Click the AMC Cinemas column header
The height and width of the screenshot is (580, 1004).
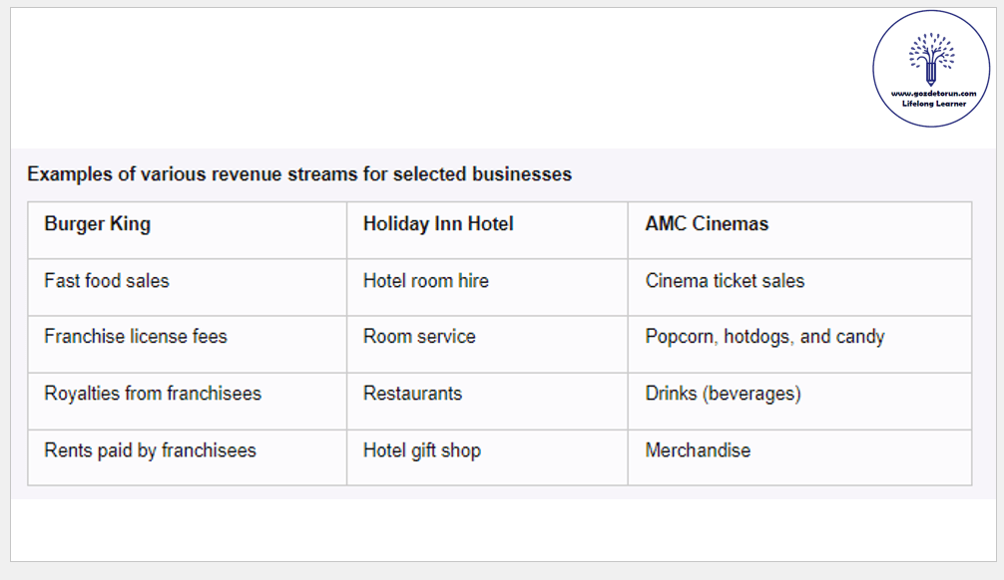(707, 224)
